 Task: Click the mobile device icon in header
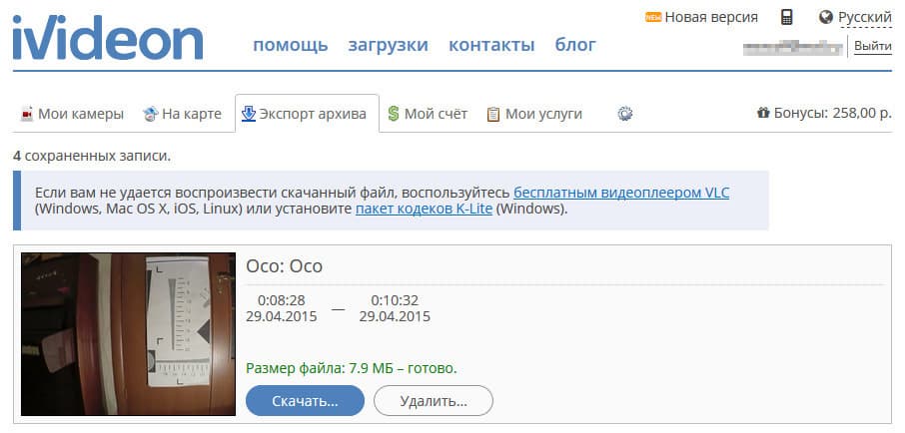click(x=787, y=17)
